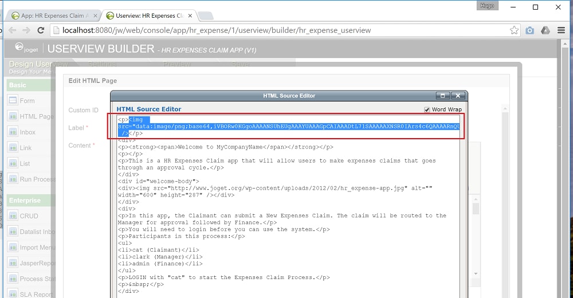Click the 'admin (Finance)' list item line
This screenshot has width=573, height=298.
pos(160,264)
